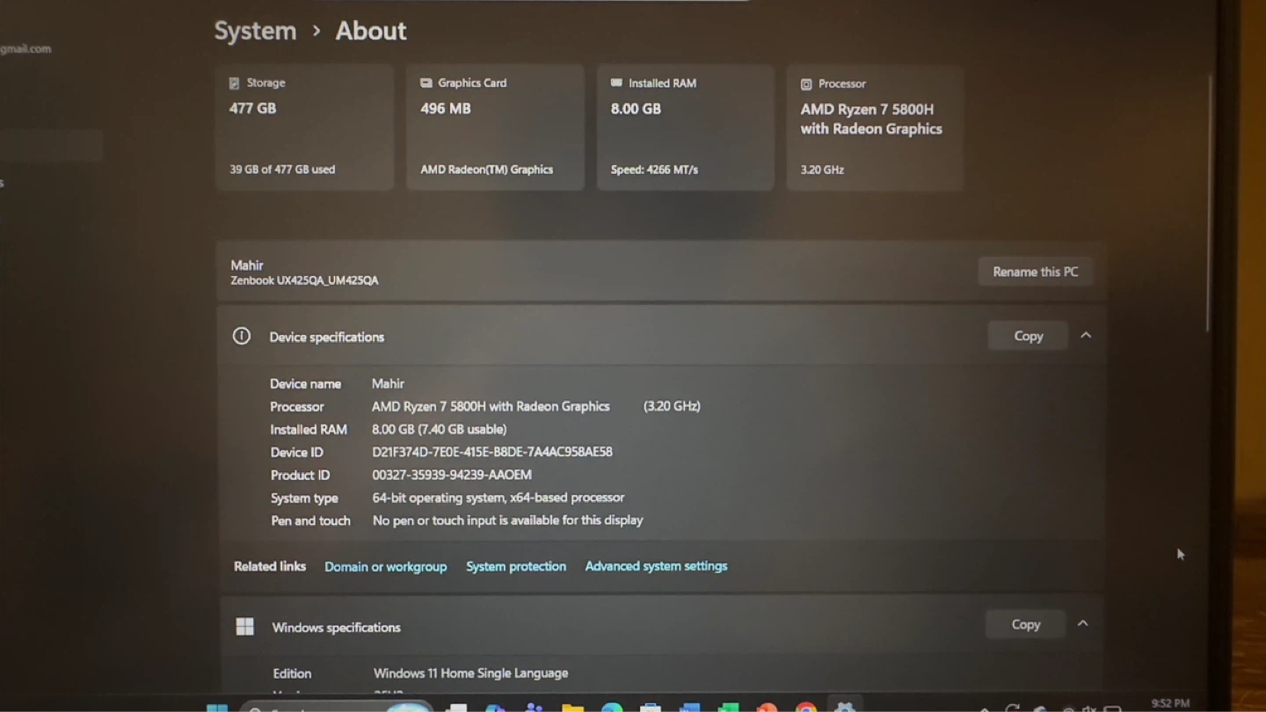Click the Device specifications info icon
The width and height of the screenshot is (1266, 712).
[x=241, y=336]
